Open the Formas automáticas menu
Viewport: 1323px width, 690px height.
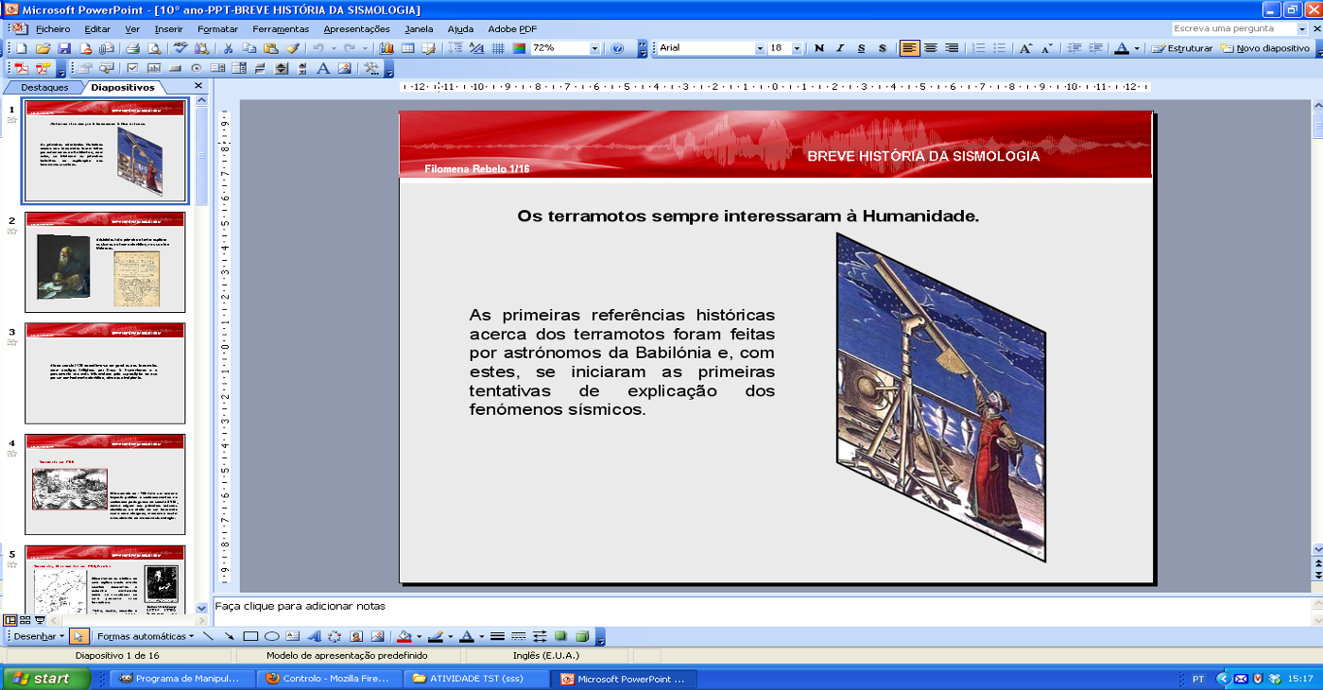pos(146,636)
